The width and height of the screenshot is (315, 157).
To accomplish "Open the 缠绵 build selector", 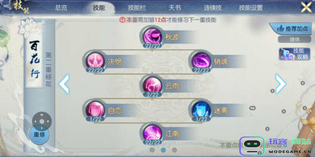I will (x=294, y=39).
